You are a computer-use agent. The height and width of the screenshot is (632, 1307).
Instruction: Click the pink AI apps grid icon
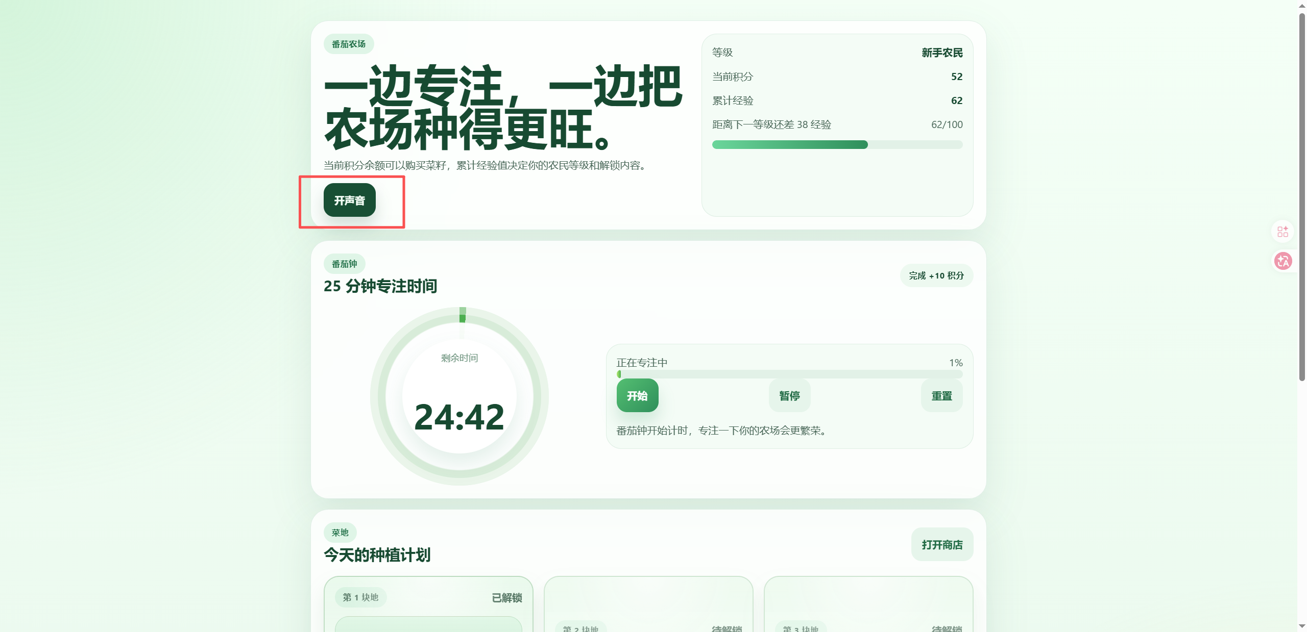tap(1282, 232)
